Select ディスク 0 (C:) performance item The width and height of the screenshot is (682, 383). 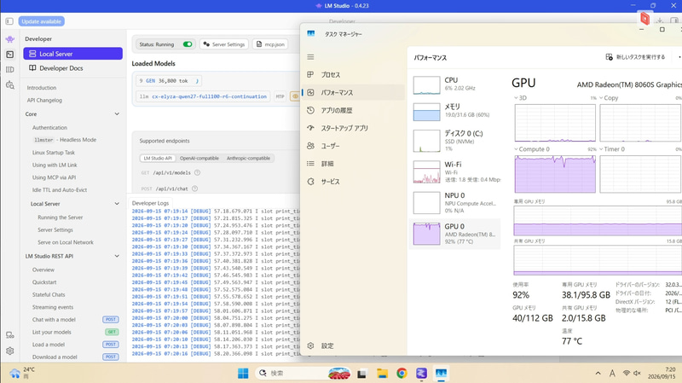454,141
